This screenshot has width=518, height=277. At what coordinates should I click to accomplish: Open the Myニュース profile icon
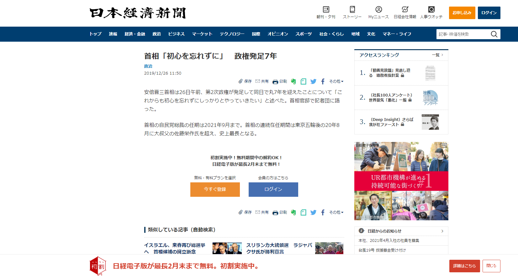pyautogui.click(x=379, y=9)
